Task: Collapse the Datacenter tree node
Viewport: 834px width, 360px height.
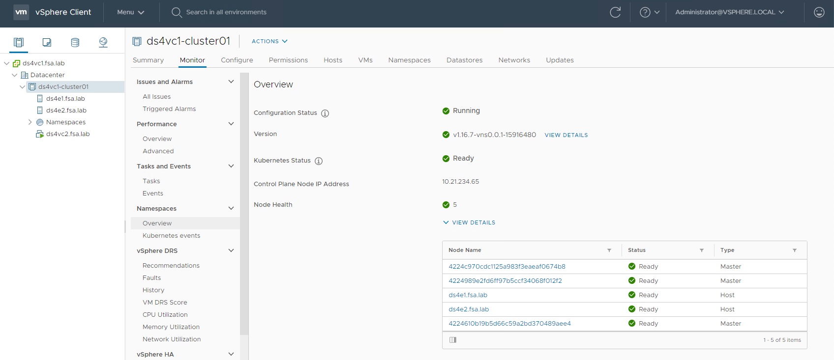Action: click(14, 75)
